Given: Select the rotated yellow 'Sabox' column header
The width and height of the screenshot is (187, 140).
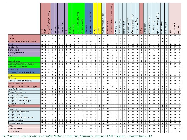Looking at the screenshot, I should pyautogui.click(x=95, y=32).
